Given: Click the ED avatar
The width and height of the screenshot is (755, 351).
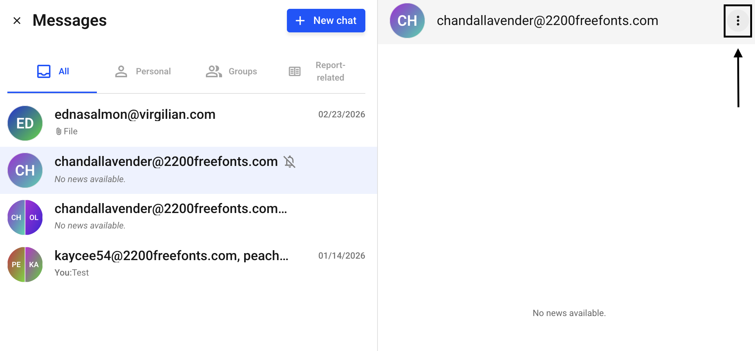Looking at the screenshot, I should 25,123.
